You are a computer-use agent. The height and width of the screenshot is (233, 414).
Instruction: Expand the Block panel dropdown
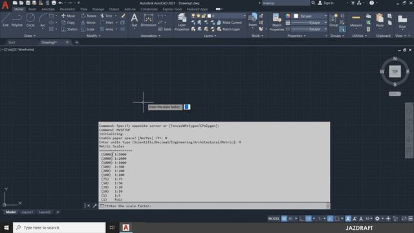257,36
